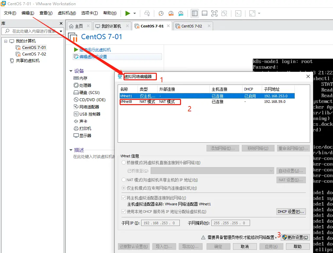Open the 选项卡 menu
333x253 pixels.
[90, 13]
